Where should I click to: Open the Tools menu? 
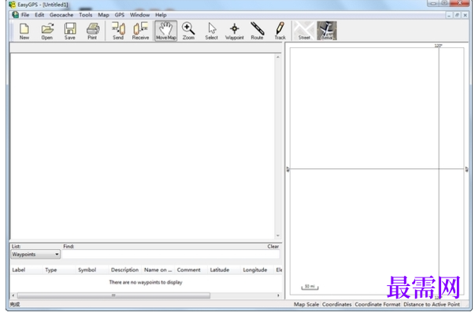[x=86, y=15]
